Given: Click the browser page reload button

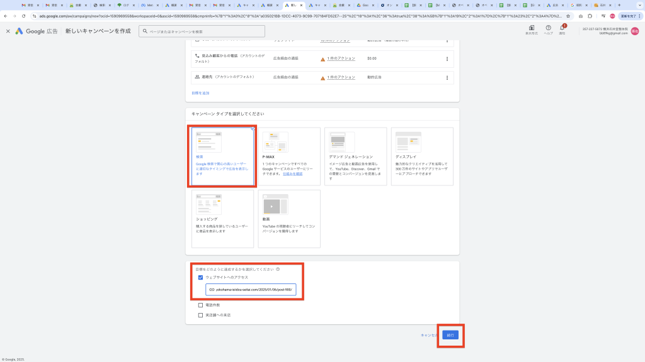Looking at the screenshot, I should click(23, 16).
